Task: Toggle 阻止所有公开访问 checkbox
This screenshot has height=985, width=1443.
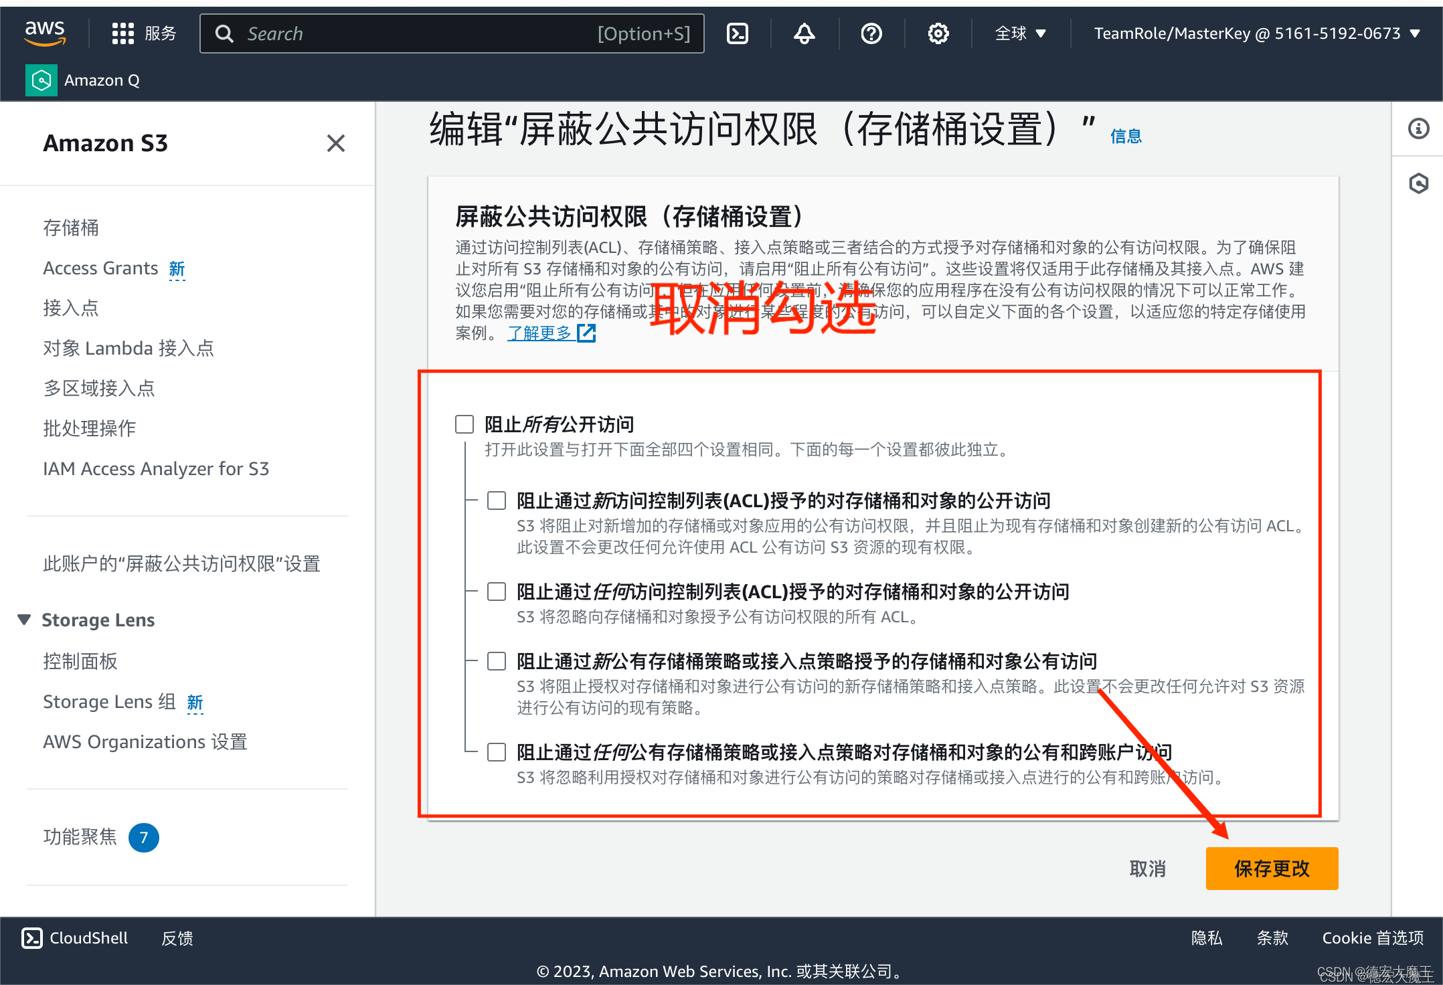Action: pos(464,424)
